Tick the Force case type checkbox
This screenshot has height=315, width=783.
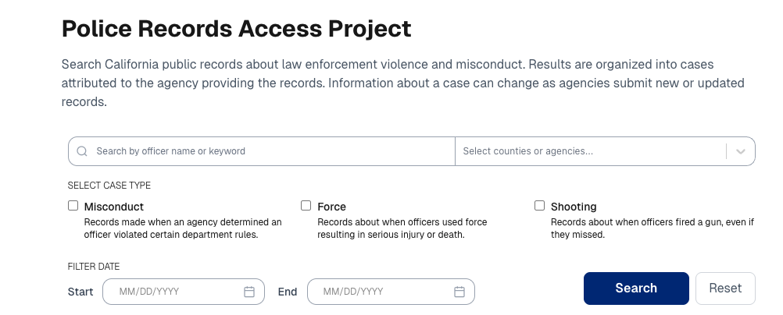click(x=306, y=206)
